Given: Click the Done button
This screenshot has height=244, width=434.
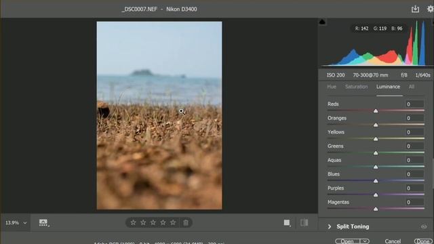Looking at the screenshot, I should 423,241.
